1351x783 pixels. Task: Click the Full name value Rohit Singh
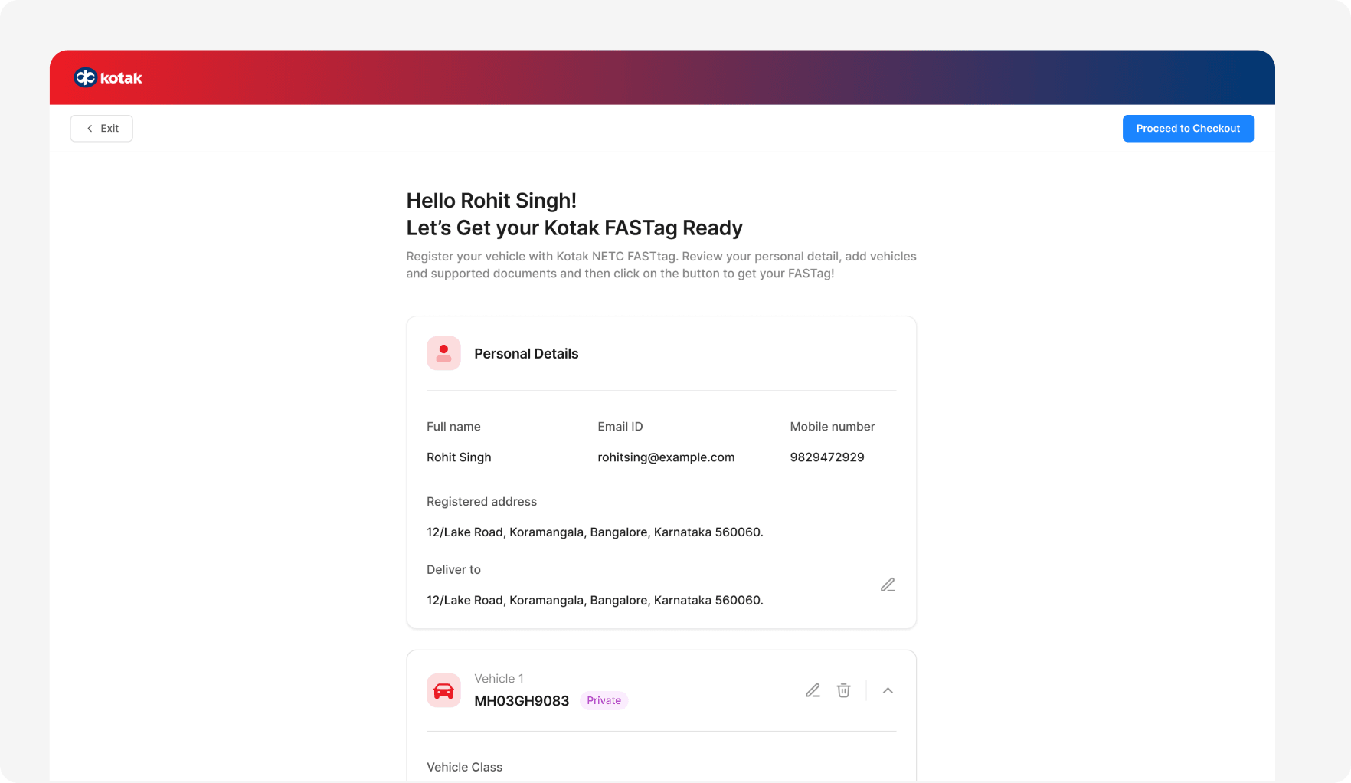coord(459,457)
